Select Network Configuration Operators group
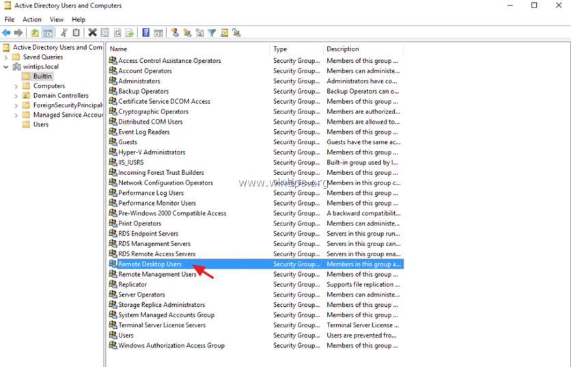The height and width of the screenshot is (367, 571). click(x=256, y=182)
